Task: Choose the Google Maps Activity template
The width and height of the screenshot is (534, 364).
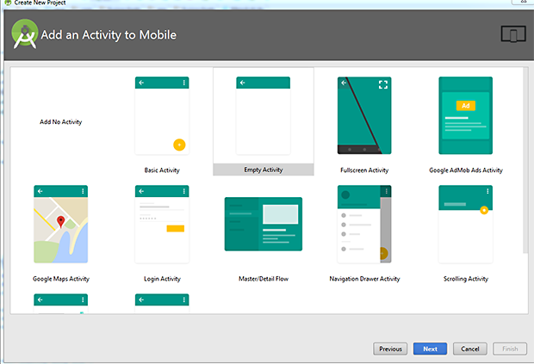Action: tap(60, 224)
